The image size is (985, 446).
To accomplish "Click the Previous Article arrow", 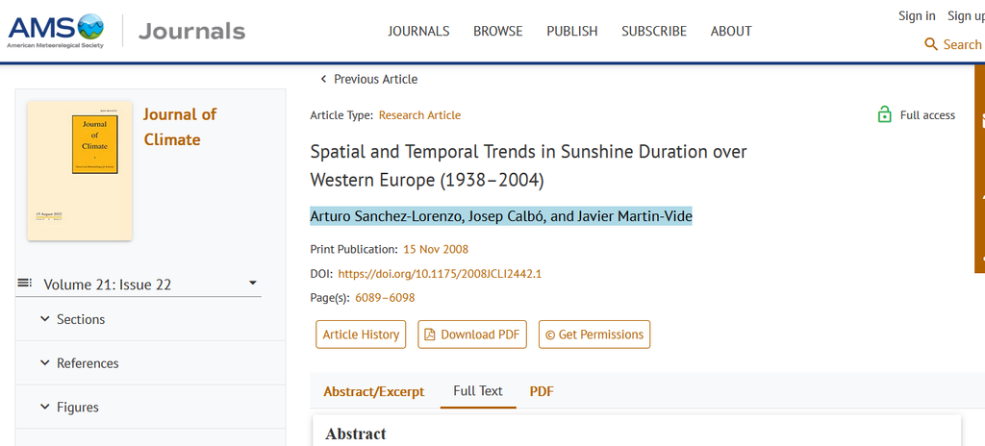I will 323,79.
